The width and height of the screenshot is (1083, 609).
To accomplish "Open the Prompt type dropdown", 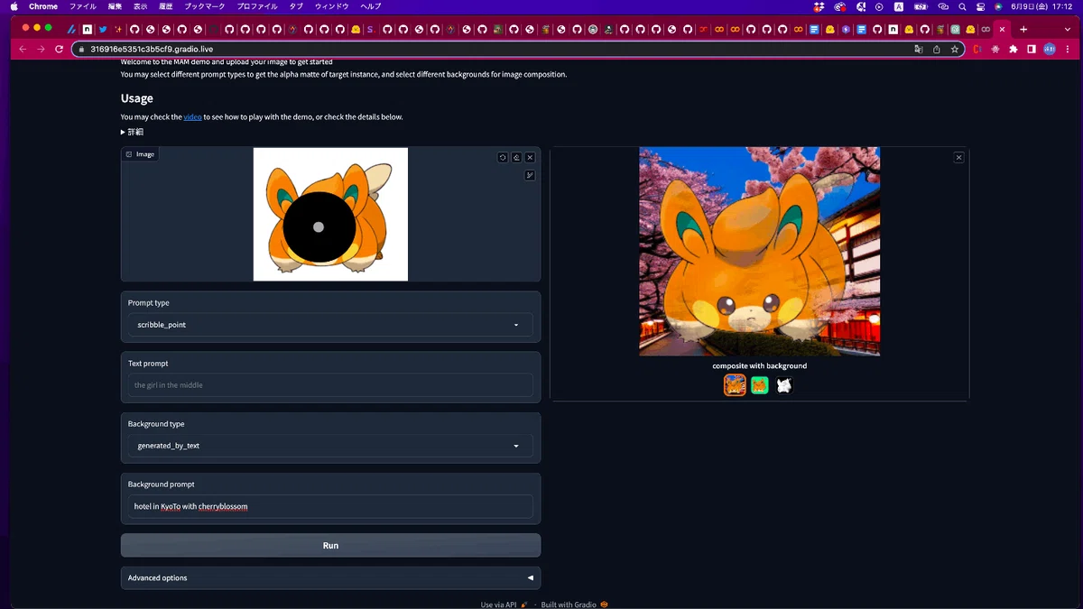I will [x=330, y=325].
